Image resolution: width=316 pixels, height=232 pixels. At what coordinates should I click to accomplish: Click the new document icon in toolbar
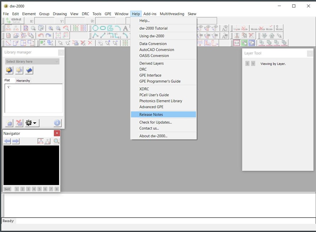(9, 36)
